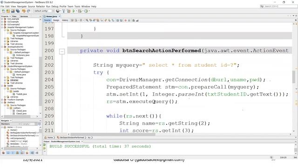Collapse the StudentManagementSystem project node
This screenshot has height=167, width=298.
point(2,66)
